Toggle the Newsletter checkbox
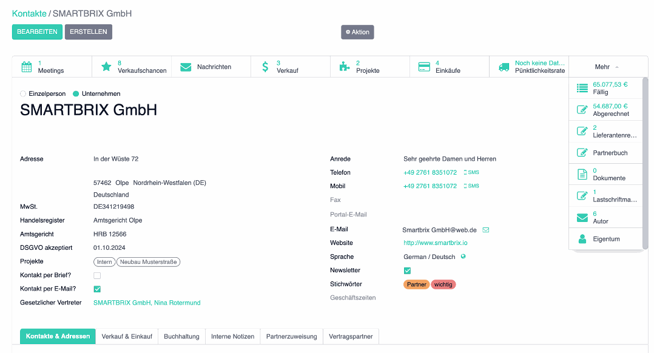Screen dimensions: 654x353 tap(408, 271)
